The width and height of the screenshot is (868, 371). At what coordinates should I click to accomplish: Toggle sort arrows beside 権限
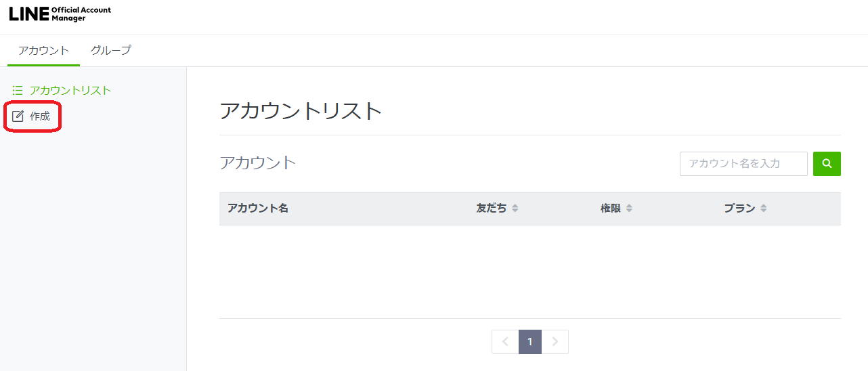click(x=629, y=209)
